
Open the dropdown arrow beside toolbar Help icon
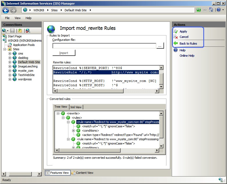point(223,10)
